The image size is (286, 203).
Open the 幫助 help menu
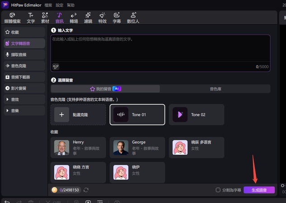click(70, 5)
